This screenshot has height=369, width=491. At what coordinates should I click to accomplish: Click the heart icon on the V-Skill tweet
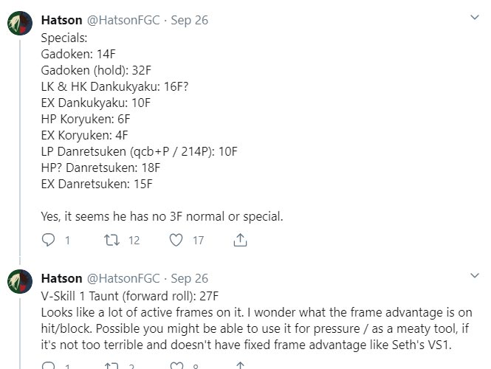pyautogui.click(x=176, y=366)
